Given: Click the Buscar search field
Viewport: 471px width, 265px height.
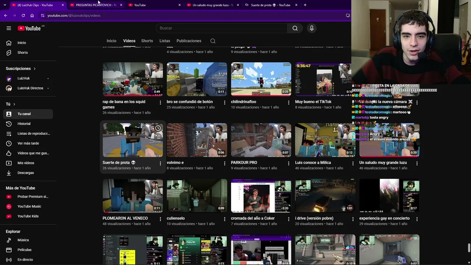Looking at the screenshot, I should point(222,28).
